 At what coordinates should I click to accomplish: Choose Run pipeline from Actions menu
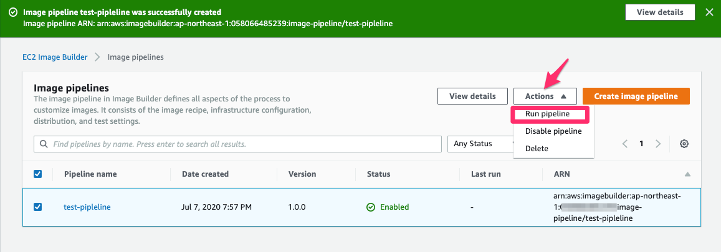548,114
